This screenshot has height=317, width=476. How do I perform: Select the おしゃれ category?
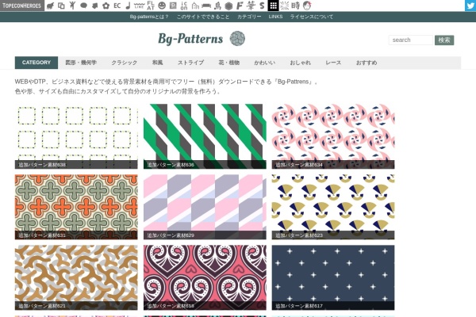tap(300, 63)
